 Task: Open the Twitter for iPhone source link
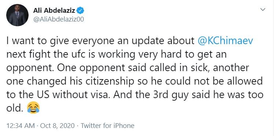(x=107, y=125)
